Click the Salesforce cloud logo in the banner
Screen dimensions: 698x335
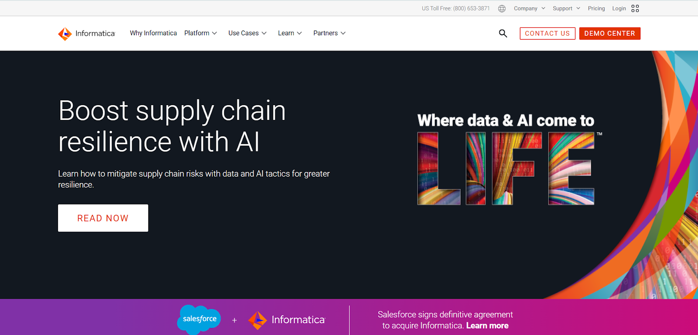point(198,319)
